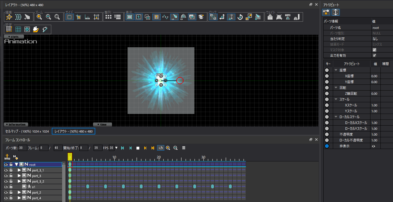Image resolution: width=393 pixels, height=202 pixels.
Task: Click the 非表示 key circle
Action: [x=327, y=146]
